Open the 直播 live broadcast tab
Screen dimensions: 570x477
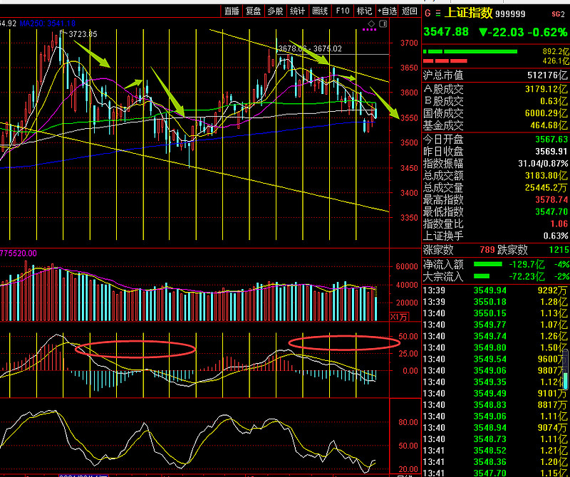(x=231, y=11)
